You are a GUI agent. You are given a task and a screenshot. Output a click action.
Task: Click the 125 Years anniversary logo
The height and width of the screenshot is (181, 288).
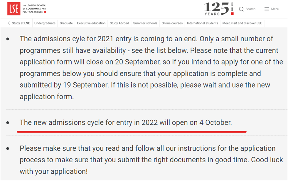point(219,9)
